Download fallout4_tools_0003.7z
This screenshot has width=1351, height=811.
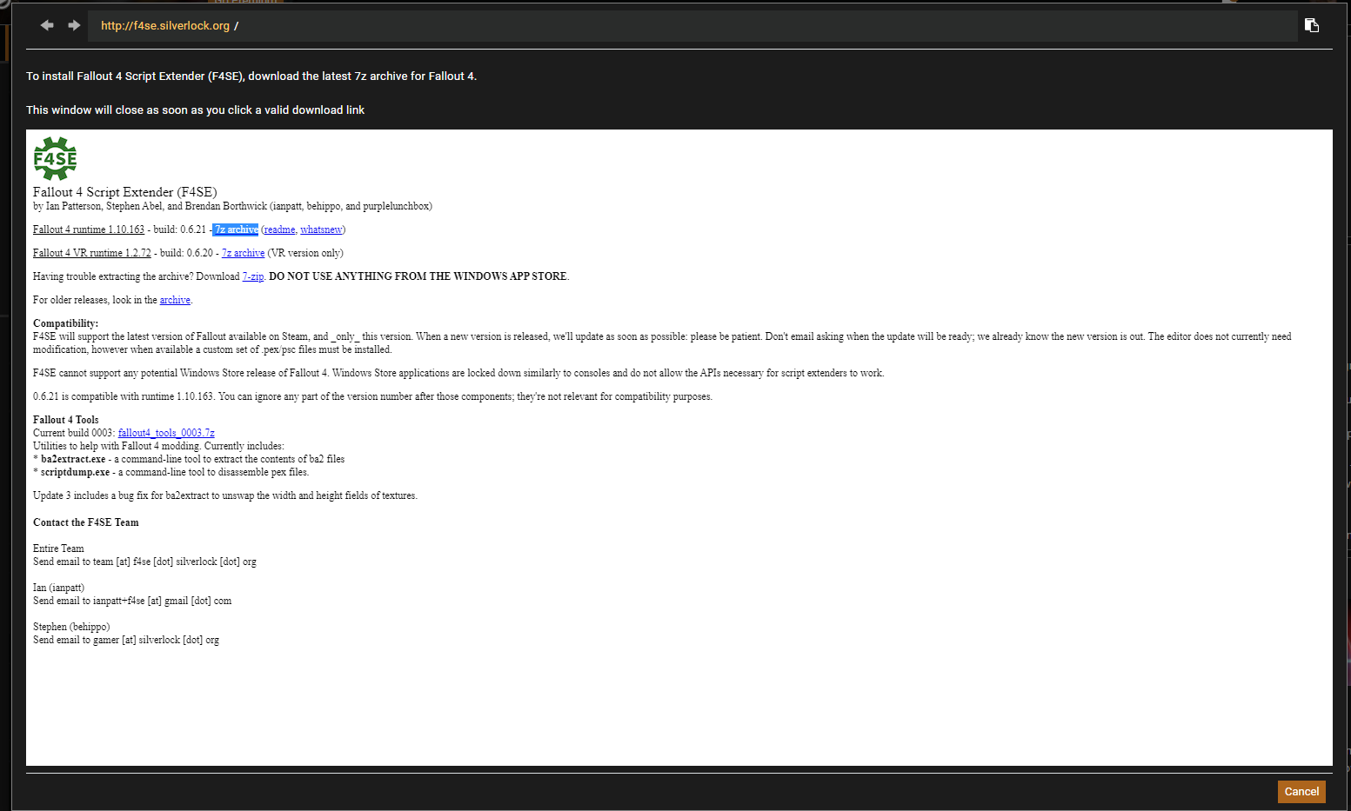click(166, 433)
